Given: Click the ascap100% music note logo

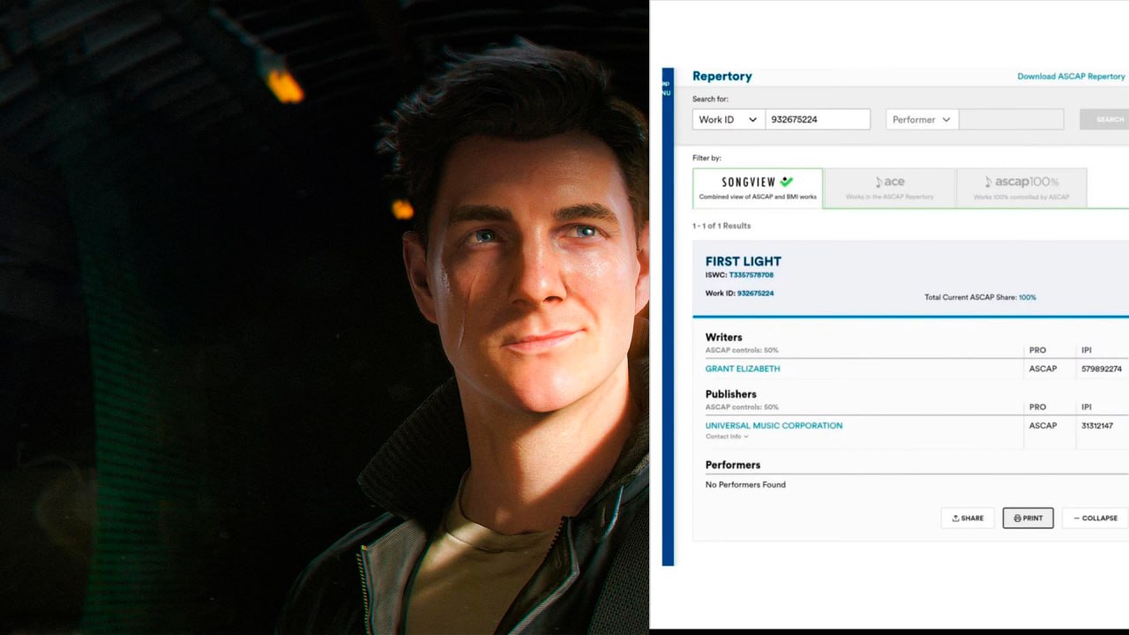Looking at the screenshot, I should 989,183.
